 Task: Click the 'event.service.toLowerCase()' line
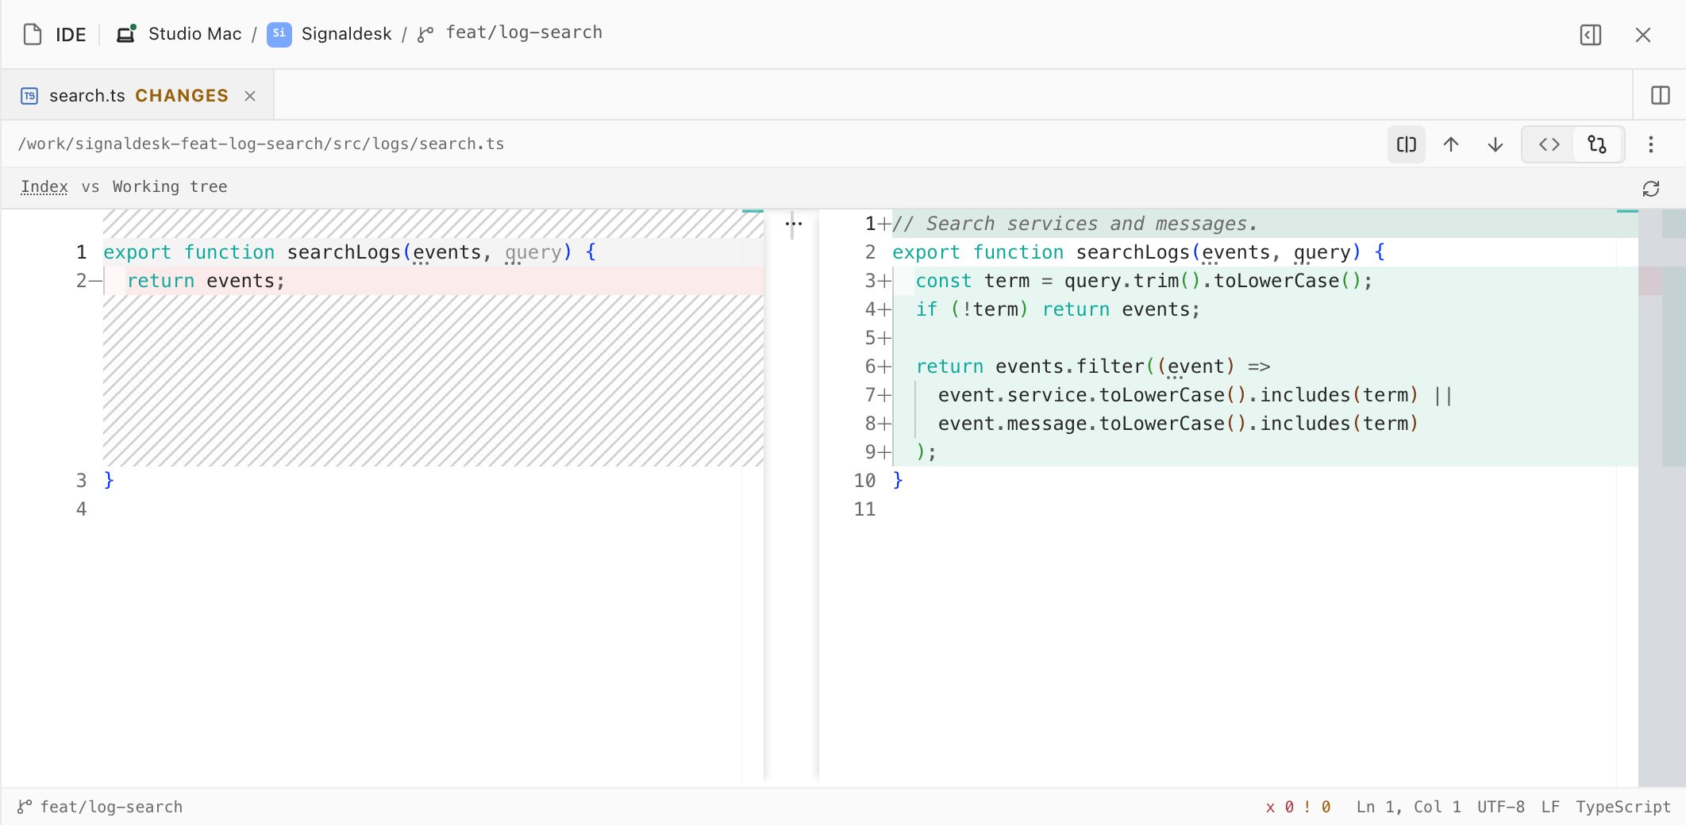coord(1265,395)
